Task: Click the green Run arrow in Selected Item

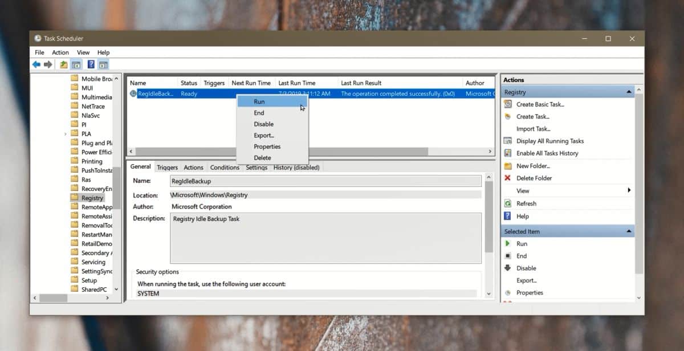Action: 508,244
